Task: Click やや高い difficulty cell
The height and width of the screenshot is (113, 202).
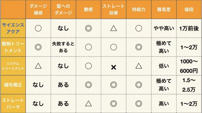Action: [x=164, y=28]
